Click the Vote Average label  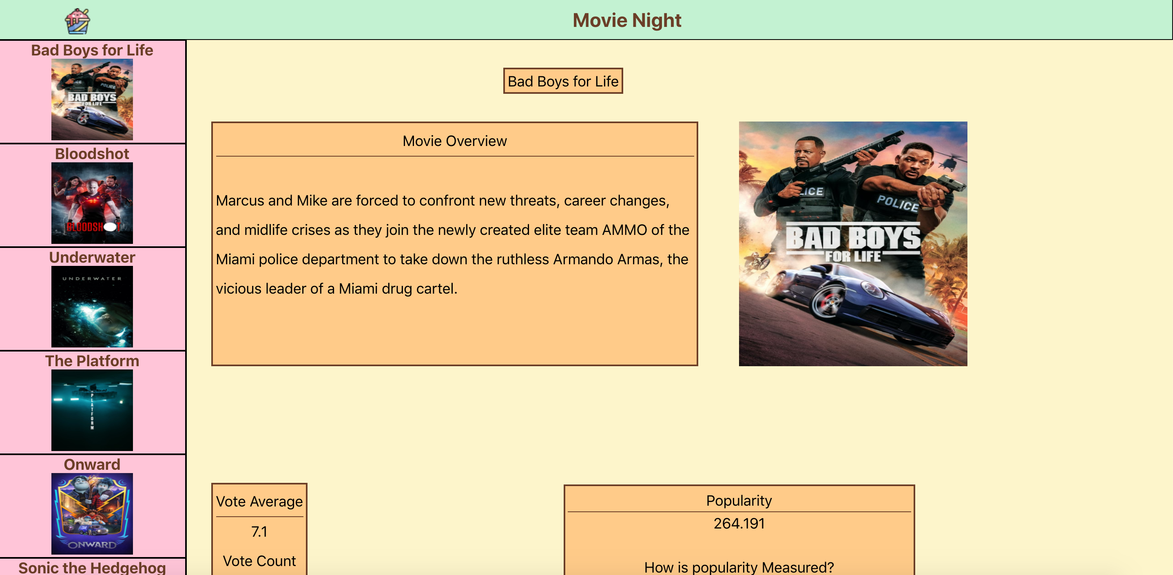[259, 501]
